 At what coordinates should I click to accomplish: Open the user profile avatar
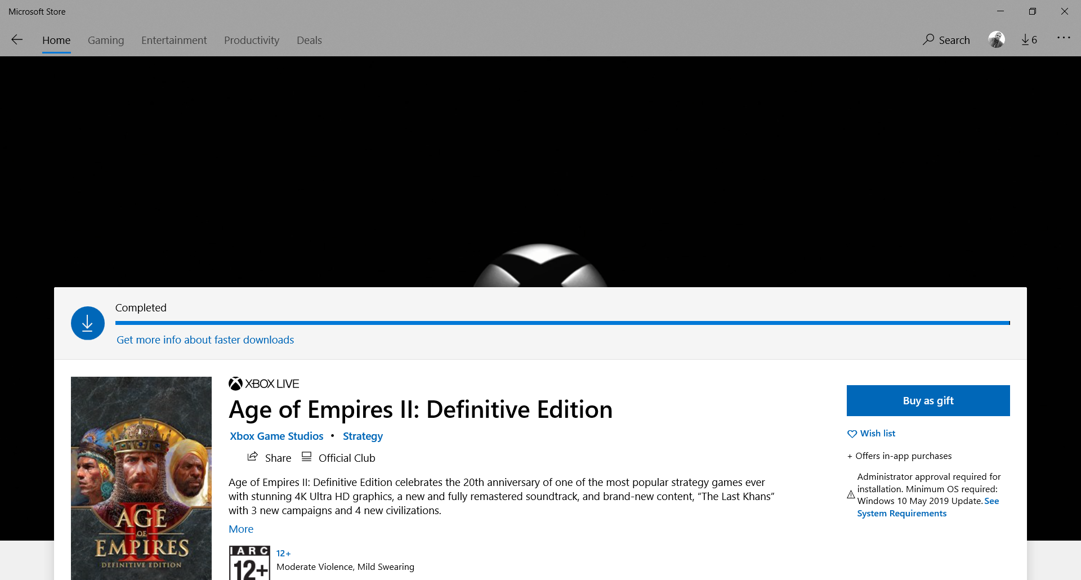[x=997, y=39]
